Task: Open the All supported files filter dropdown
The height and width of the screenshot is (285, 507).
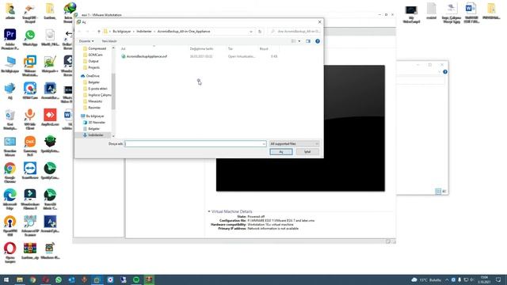Action: pos(294,143)
